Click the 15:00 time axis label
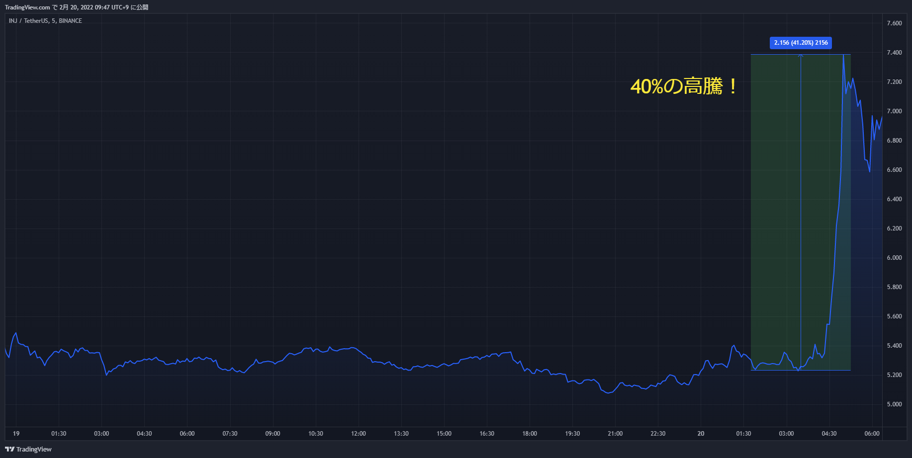Image resolution: width=912 pixels, height=458 pixels. pos(444,434)
